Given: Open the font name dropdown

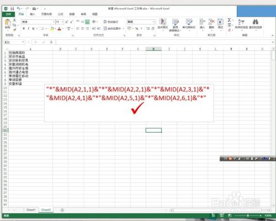Looking at the screenshot, I should click(54, 22).
